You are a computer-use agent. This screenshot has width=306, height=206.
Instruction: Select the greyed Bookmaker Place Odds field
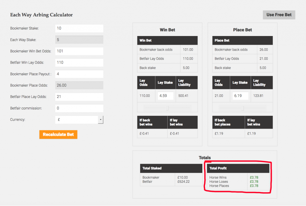[79, 85]
